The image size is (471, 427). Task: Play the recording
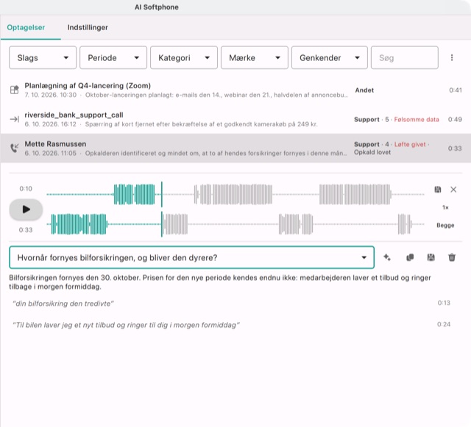tap(26, 209)
